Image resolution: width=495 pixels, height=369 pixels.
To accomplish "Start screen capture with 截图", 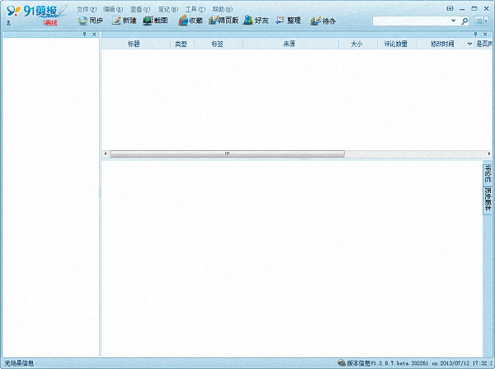I will (x=155, y=21).
